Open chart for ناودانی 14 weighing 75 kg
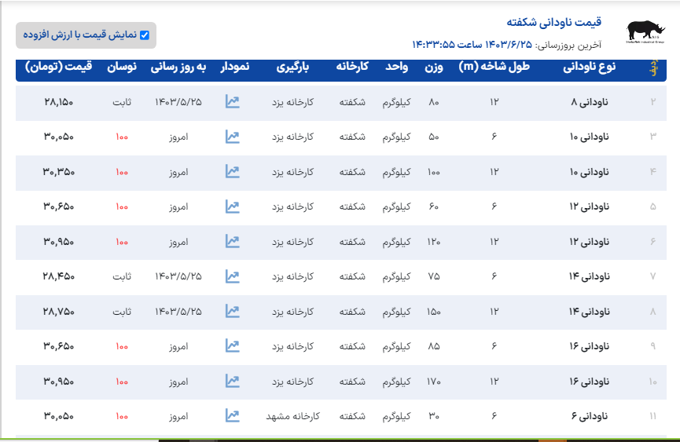This screenshot has width=680, height=442. click(x=232, y=276)
